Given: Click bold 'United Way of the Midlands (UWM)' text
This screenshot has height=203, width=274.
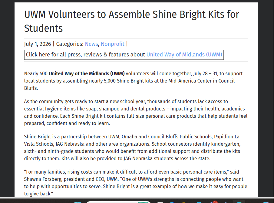Looking at the screenshot, I should pyautogui.click(x=87, y=73).
